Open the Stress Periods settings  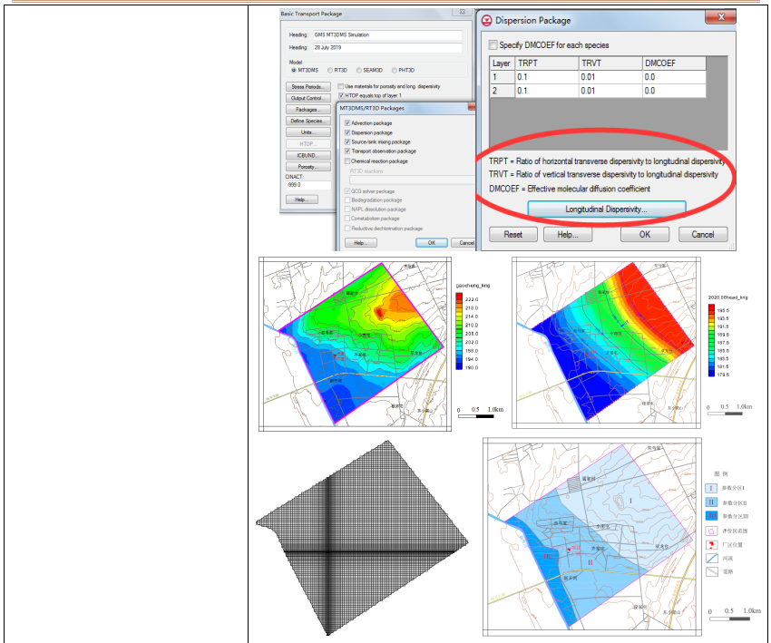[307, 87]
